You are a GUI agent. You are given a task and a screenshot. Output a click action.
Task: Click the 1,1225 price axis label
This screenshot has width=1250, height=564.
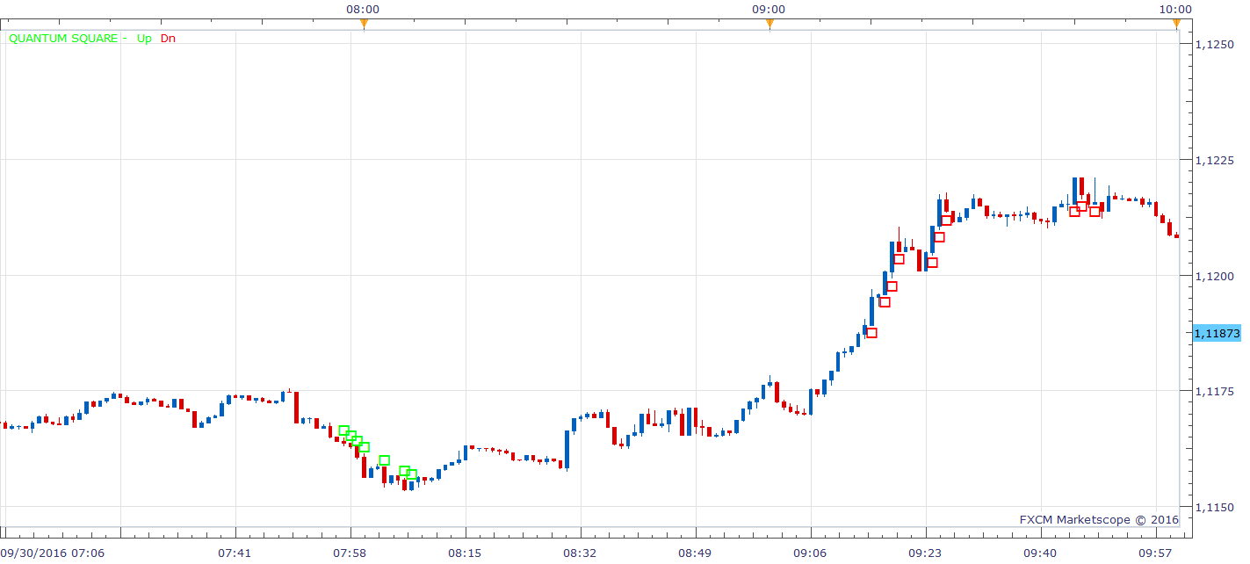coord(1217,160)
